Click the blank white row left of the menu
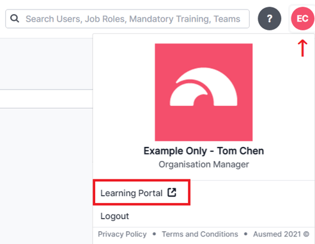315x244 pixels. [x=46, y=99]
